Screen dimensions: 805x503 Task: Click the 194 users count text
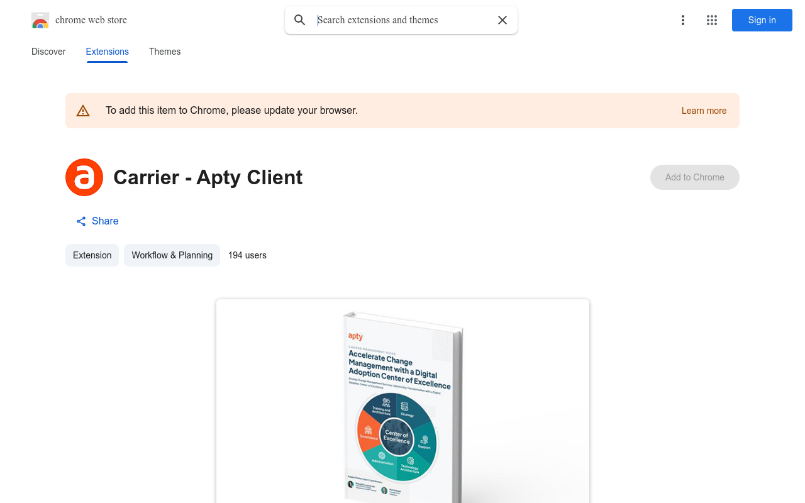247,255
